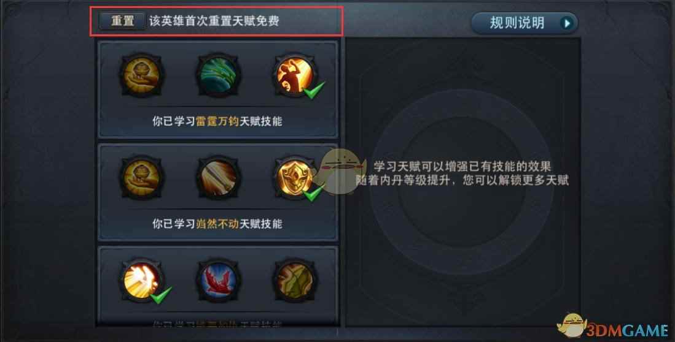
Task: Click the 重置 reset talents button
Action: pyautogui.click(x=122, y=21)
